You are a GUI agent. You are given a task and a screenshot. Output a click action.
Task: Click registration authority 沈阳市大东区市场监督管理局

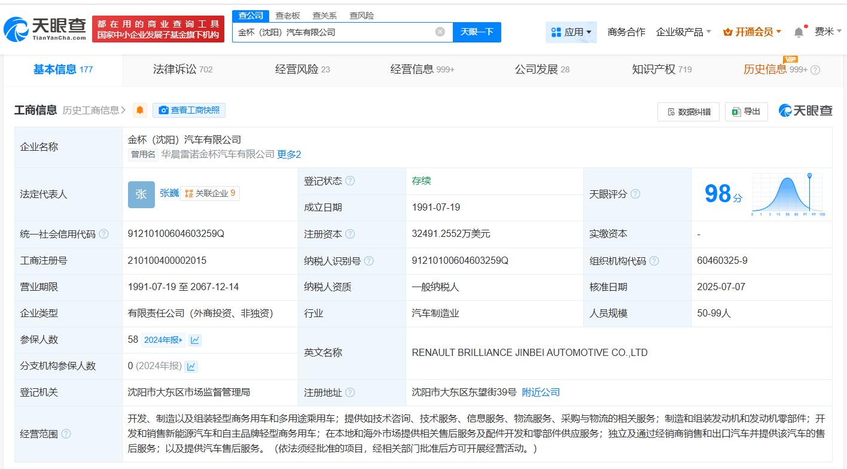point(189,392)
